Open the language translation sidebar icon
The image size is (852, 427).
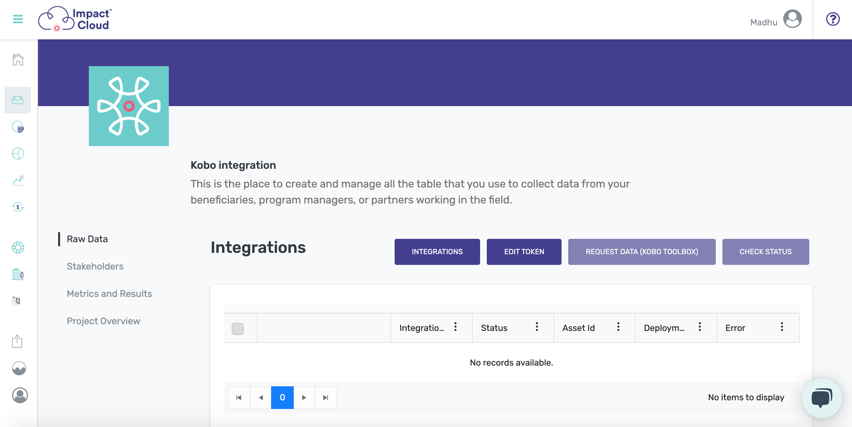pyautogui.click(x=16, y=301)
